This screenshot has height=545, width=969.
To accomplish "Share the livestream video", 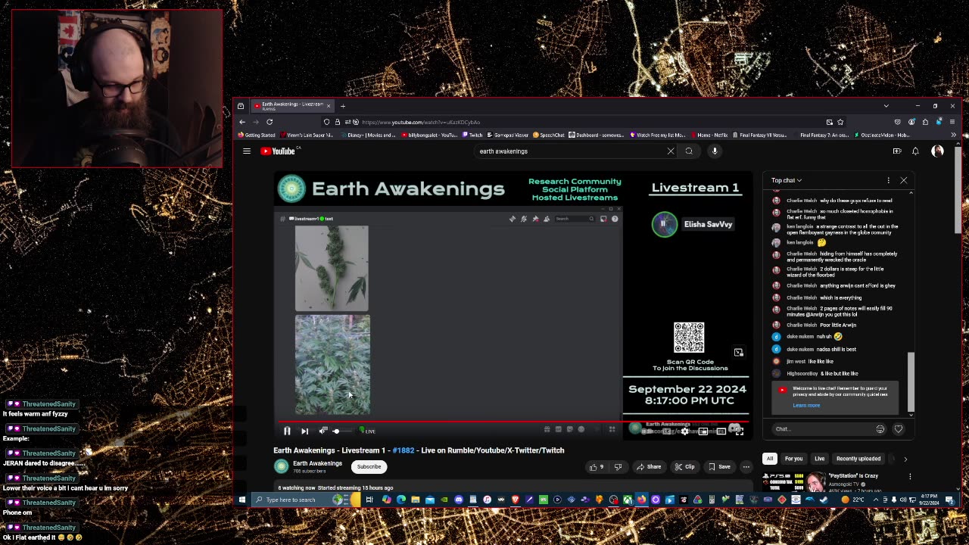I will point(648,467).
